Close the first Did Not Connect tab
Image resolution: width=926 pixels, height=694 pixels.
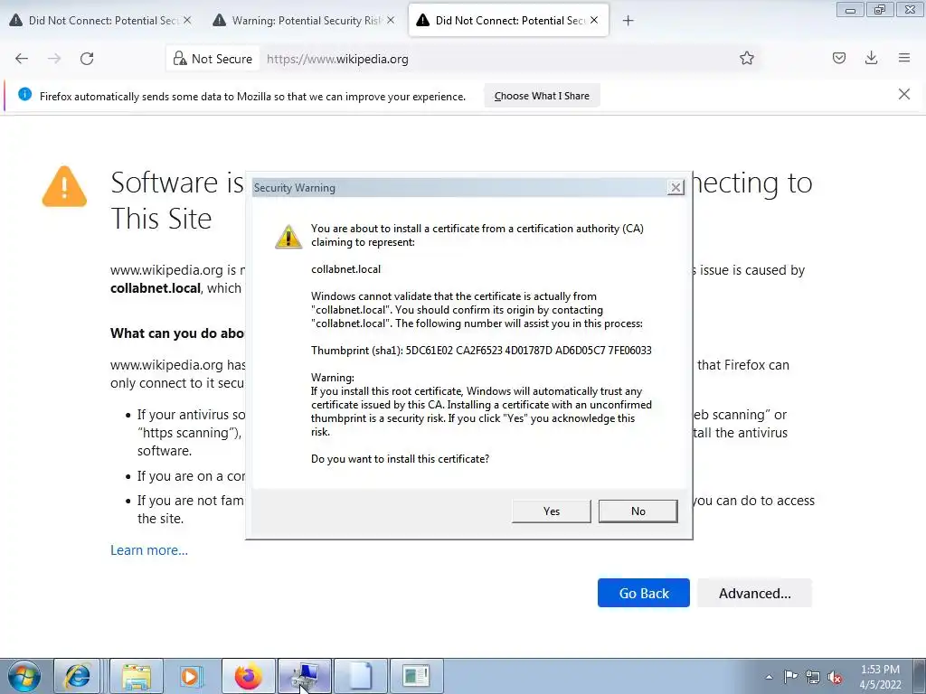(x=187, y=20)
